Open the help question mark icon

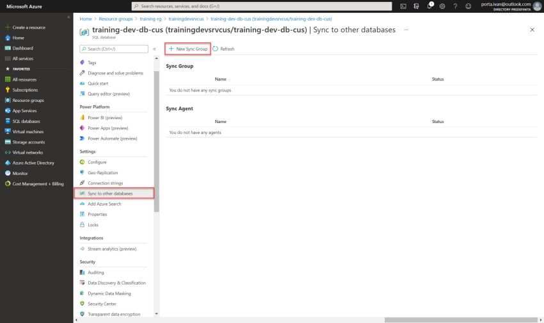(x=455, y=6)
